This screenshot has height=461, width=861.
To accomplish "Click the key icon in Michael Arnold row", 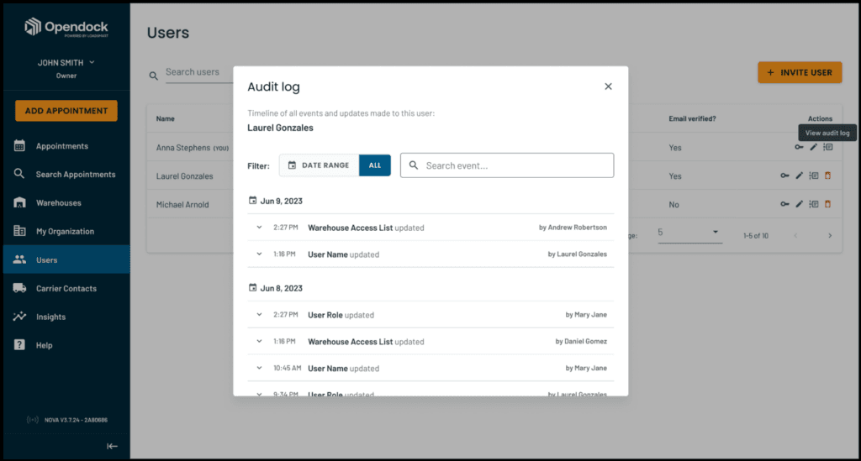I will pos(784,204).
